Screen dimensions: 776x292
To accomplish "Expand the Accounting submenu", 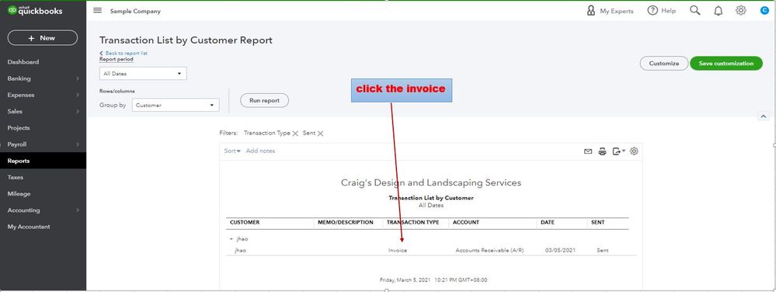I will [78, 210].
